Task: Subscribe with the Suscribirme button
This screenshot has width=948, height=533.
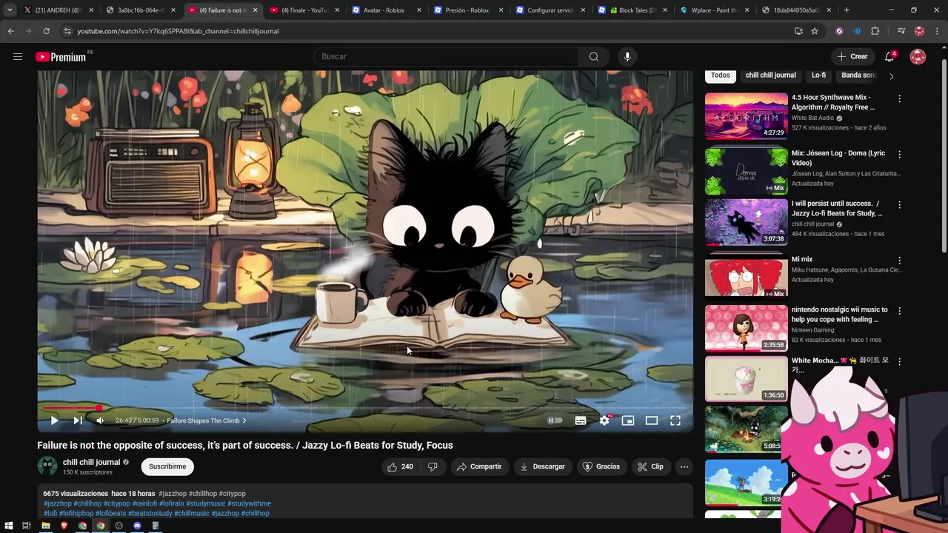Action: (x=167, y=466)
